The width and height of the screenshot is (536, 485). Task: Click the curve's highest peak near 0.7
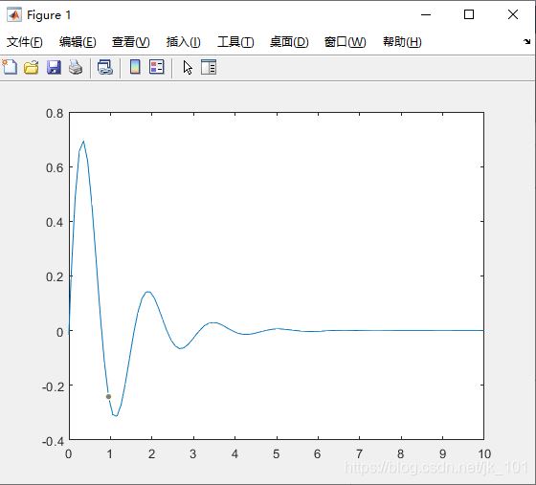[83, 141]
